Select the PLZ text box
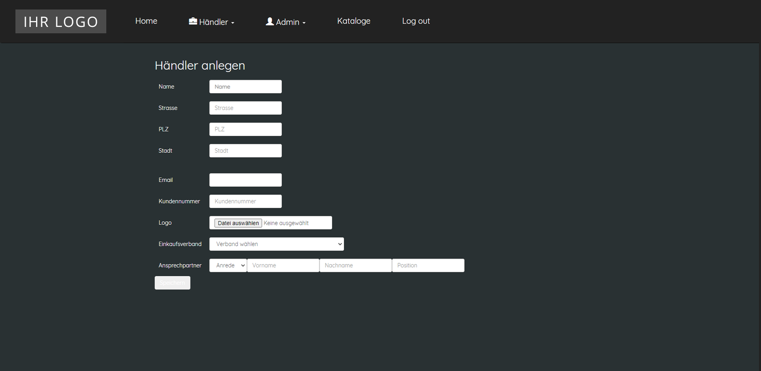Screen dimensions: 761x371 pyautogui.click(x=245, y=129)
